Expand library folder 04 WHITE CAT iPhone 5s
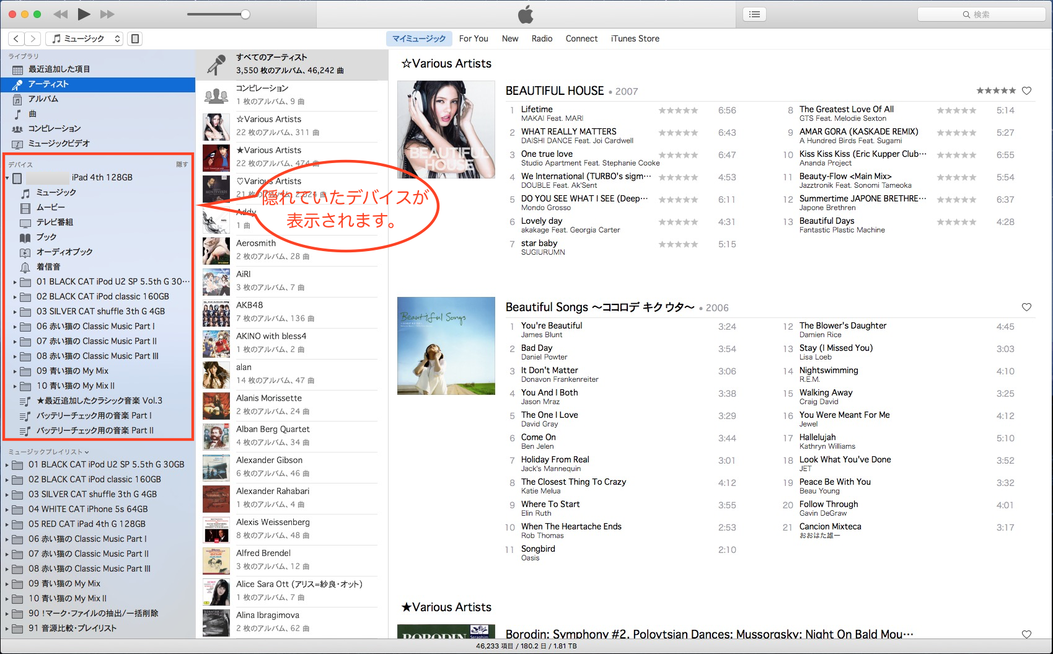 pos(7,510)
